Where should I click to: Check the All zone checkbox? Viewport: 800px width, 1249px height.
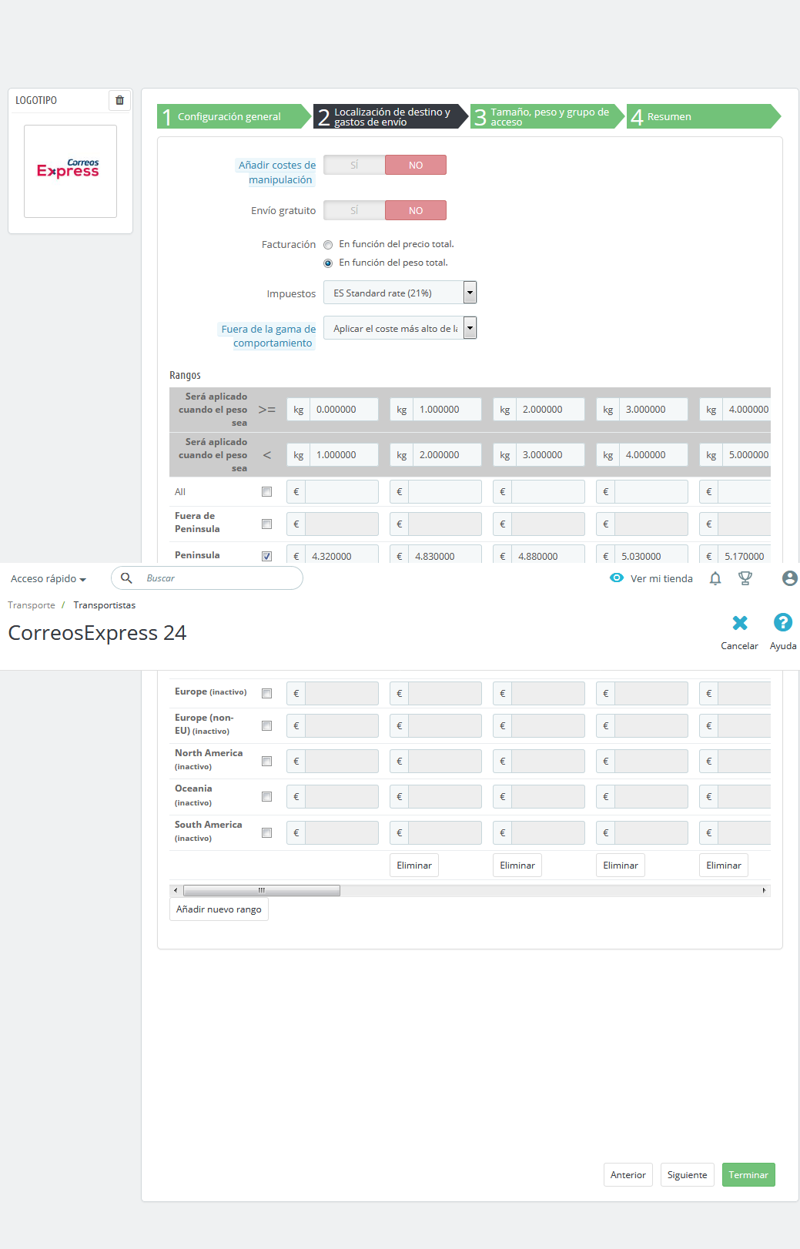click(x=266, y=491)
